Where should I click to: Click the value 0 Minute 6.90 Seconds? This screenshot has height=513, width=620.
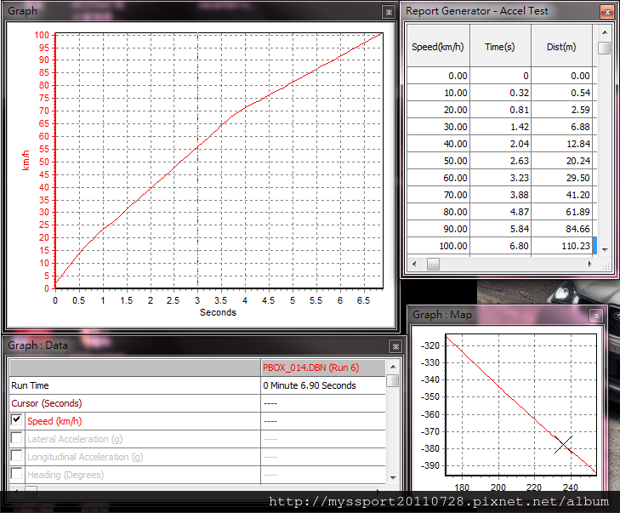click(x=310, y=385)
